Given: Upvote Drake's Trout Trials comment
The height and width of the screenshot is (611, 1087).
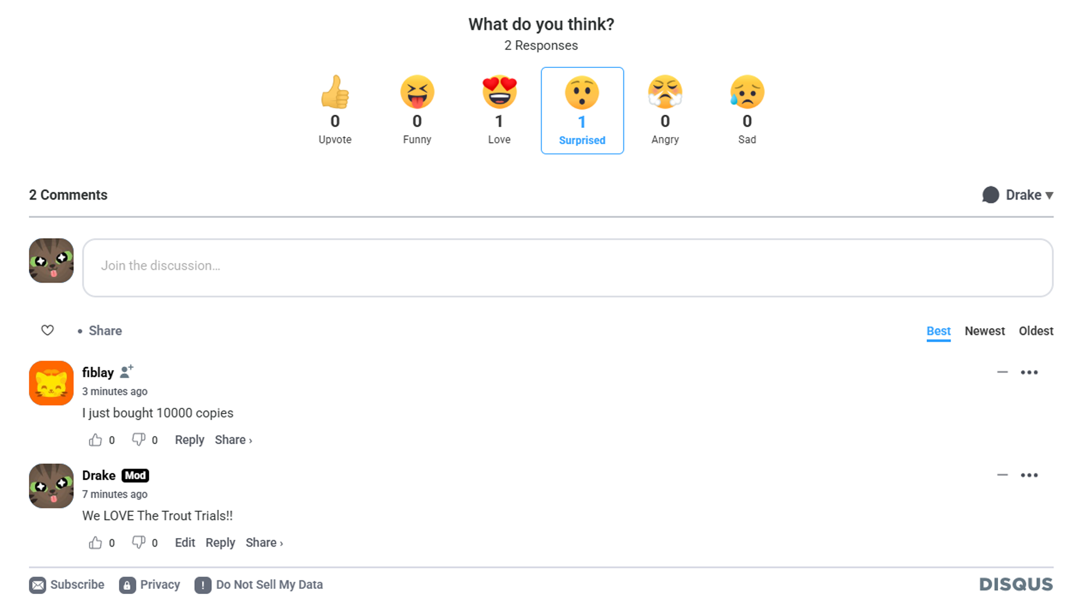Looking at the screenshot, I should (95, 543).
